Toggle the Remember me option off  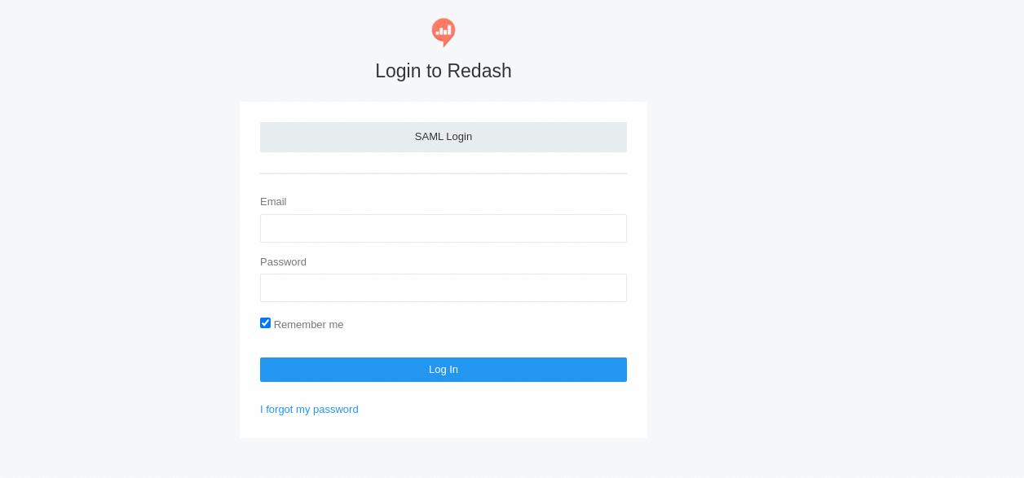coord(265,323)
